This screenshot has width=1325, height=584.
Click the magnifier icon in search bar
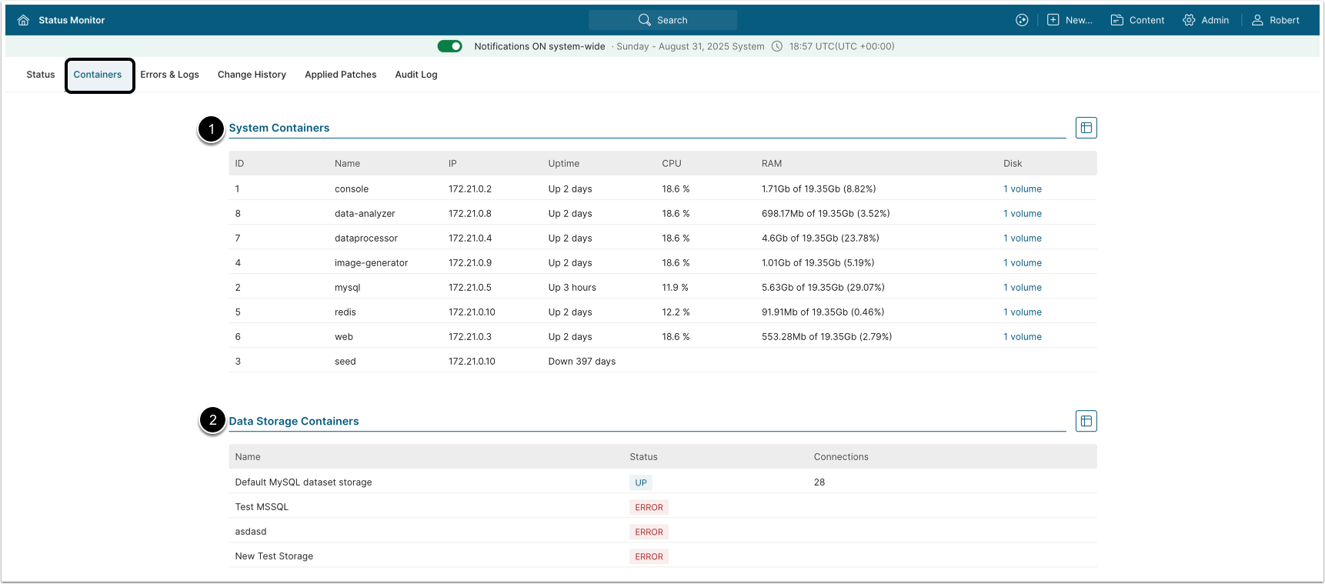tap(644, 20)
